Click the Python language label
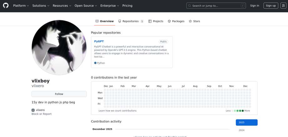The height and width of the screenshot is (137, 288). [101, 63]
